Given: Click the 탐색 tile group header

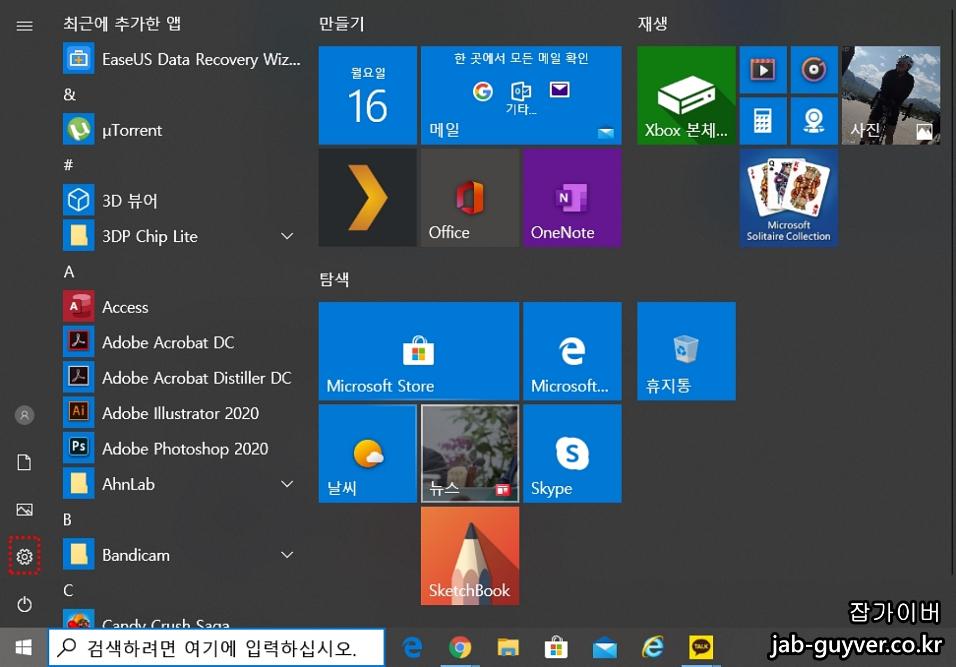Looking at the screenshot, I should 334,279.
